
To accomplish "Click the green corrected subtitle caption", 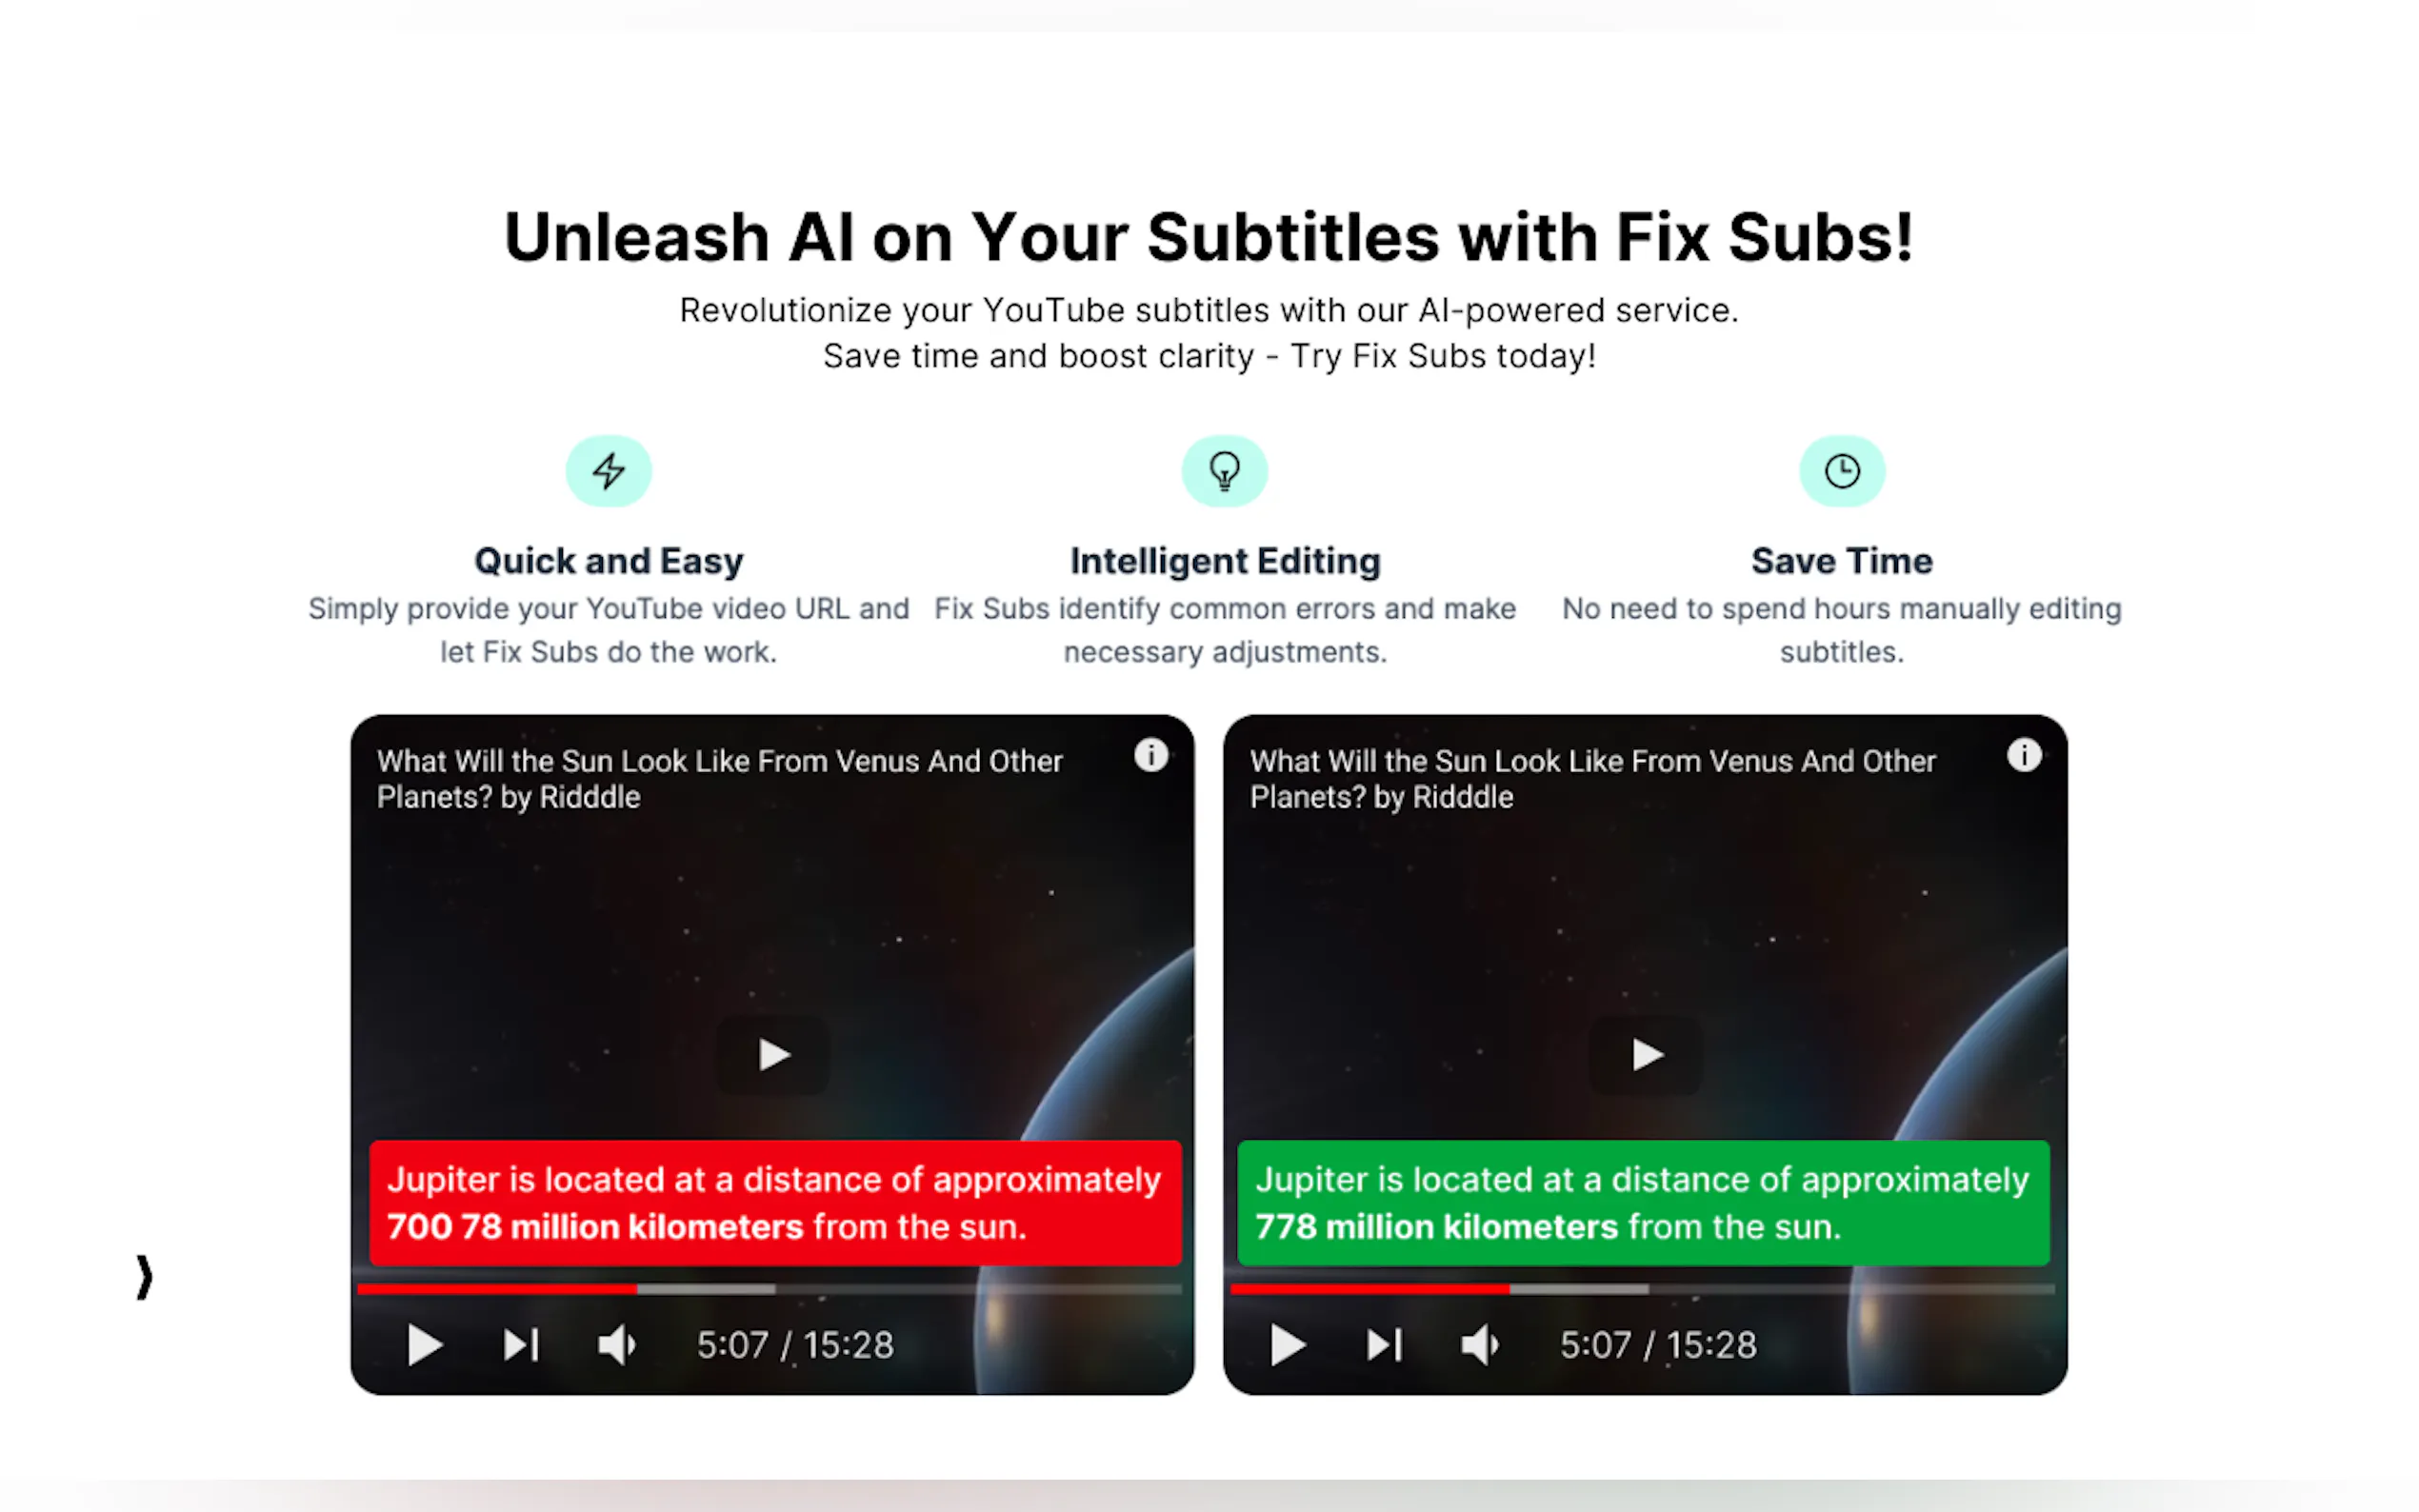I will 1643,1203.
